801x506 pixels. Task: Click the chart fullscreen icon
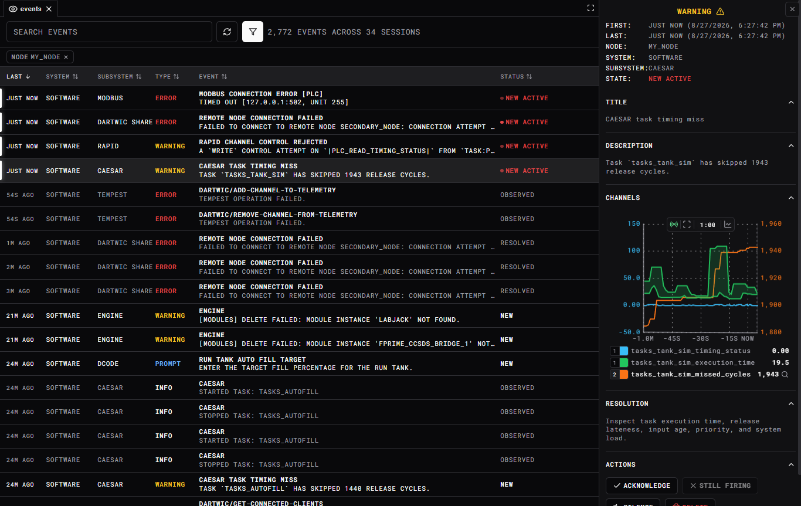[x=687, y=225]
